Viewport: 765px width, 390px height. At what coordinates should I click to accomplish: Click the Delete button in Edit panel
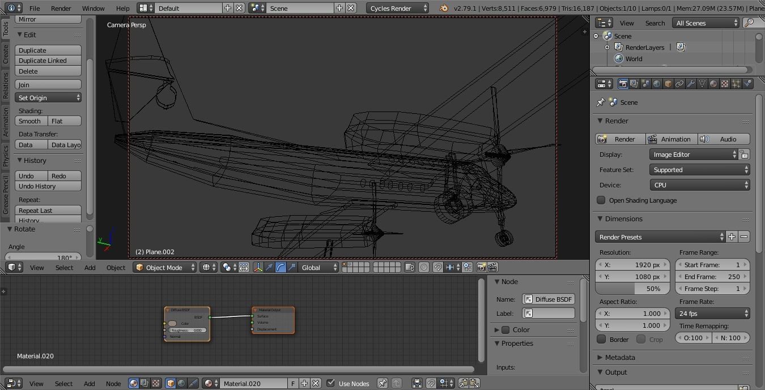[x=48, y=71]
